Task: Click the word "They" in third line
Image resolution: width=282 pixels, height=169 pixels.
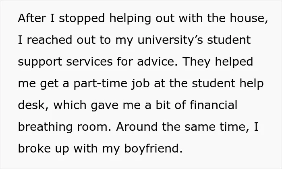Action: click(x=197, y=62)
